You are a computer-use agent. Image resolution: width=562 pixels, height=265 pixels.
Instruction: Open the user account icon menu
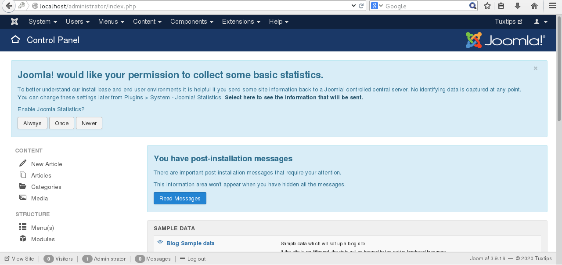coord(540,22)
